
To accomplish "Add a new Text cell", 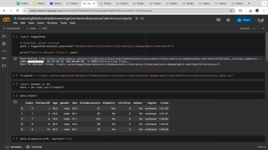I will 43,28.
